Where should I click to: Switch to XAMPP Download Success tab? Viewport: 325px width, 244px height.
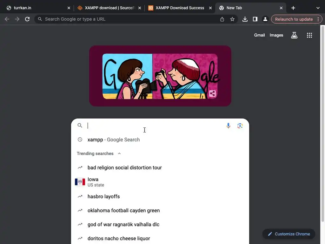(180, 8)
